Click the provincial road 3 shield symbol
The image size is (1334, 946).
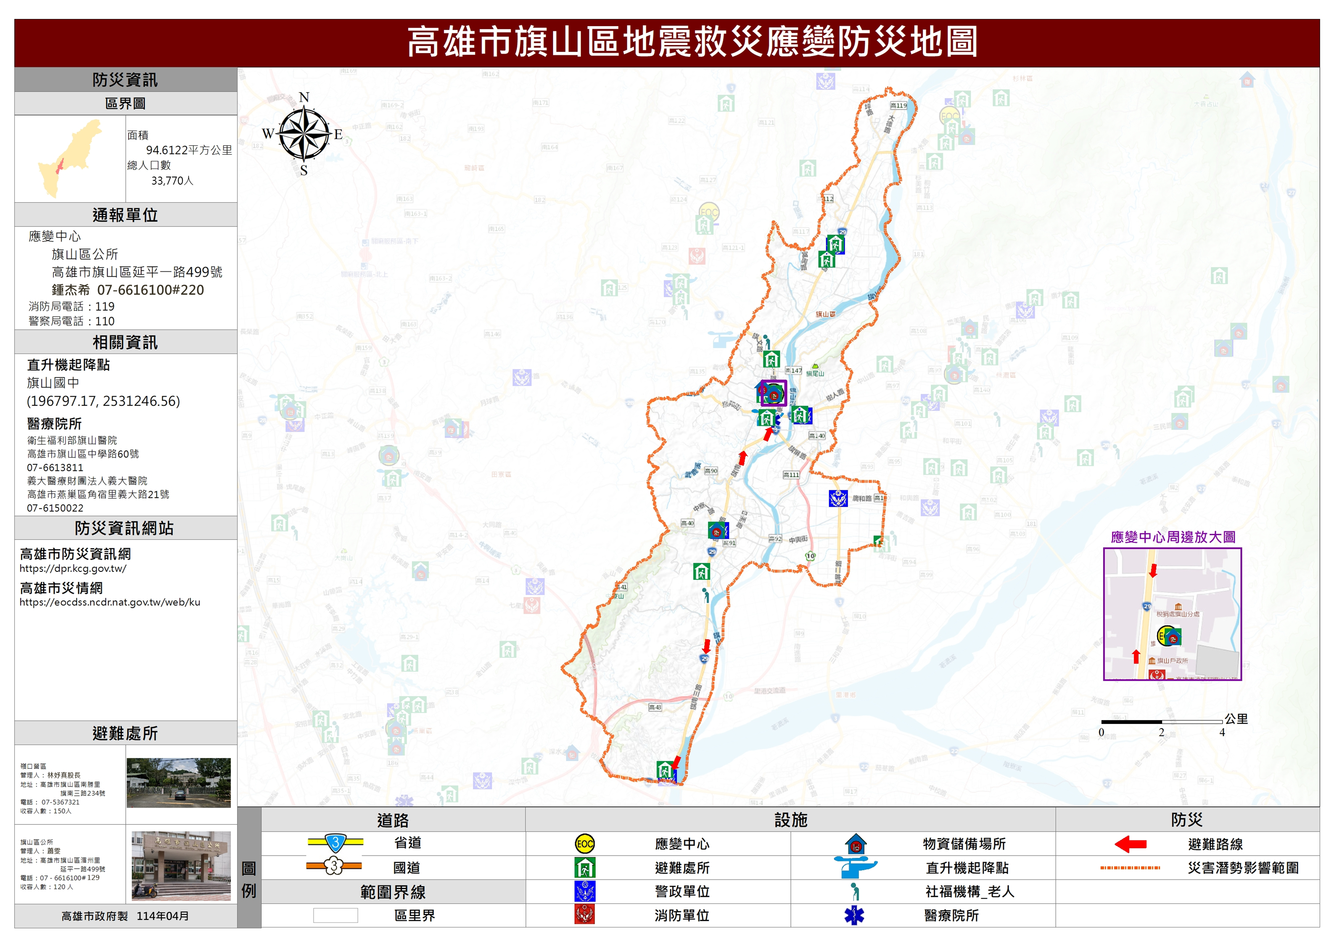click(335, 842)
